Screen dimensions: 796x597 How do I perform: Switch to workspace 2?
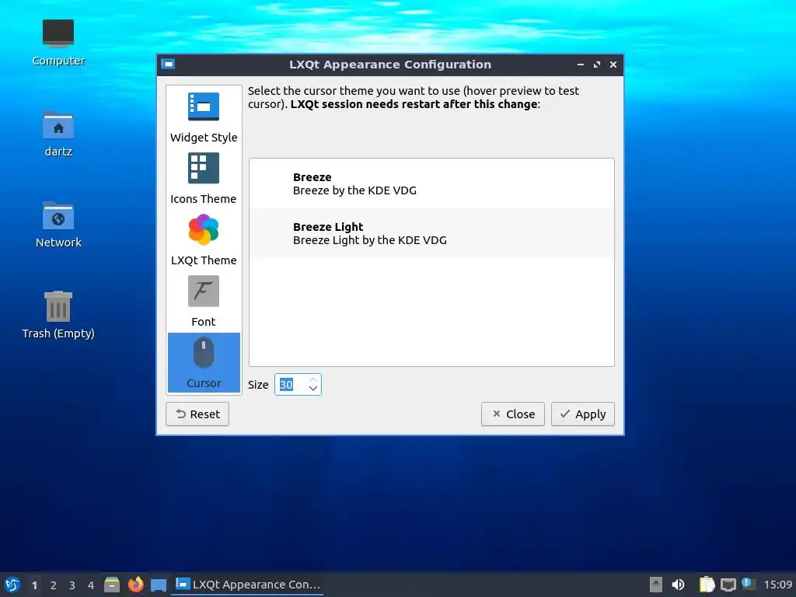pos(54,585)
